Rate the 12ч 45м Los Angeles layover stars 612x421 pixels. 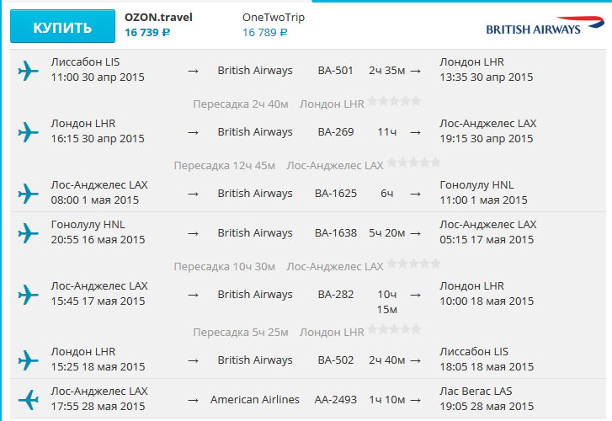(413, 163)
